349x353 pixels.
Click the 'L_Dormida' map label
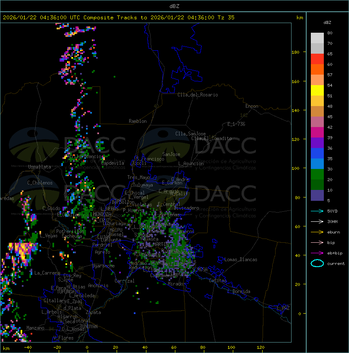(239, 291)
